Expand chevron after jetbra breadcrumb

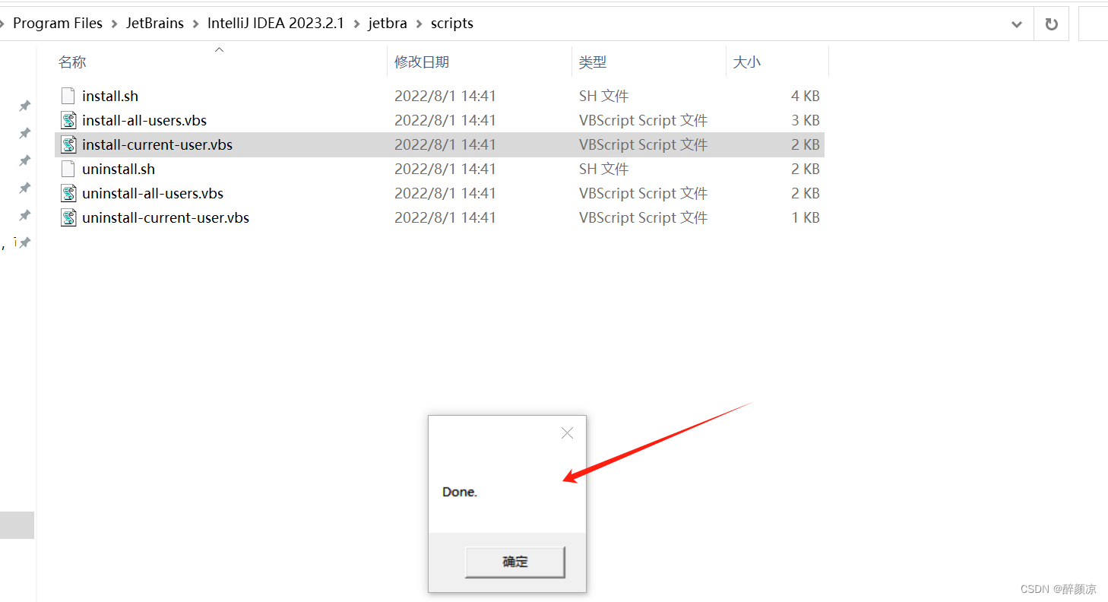(419, 24)
